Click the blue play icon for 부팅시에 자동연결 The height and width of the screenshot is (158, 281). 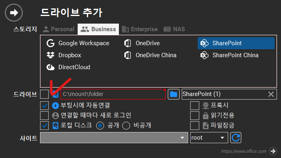coord(55,106)
